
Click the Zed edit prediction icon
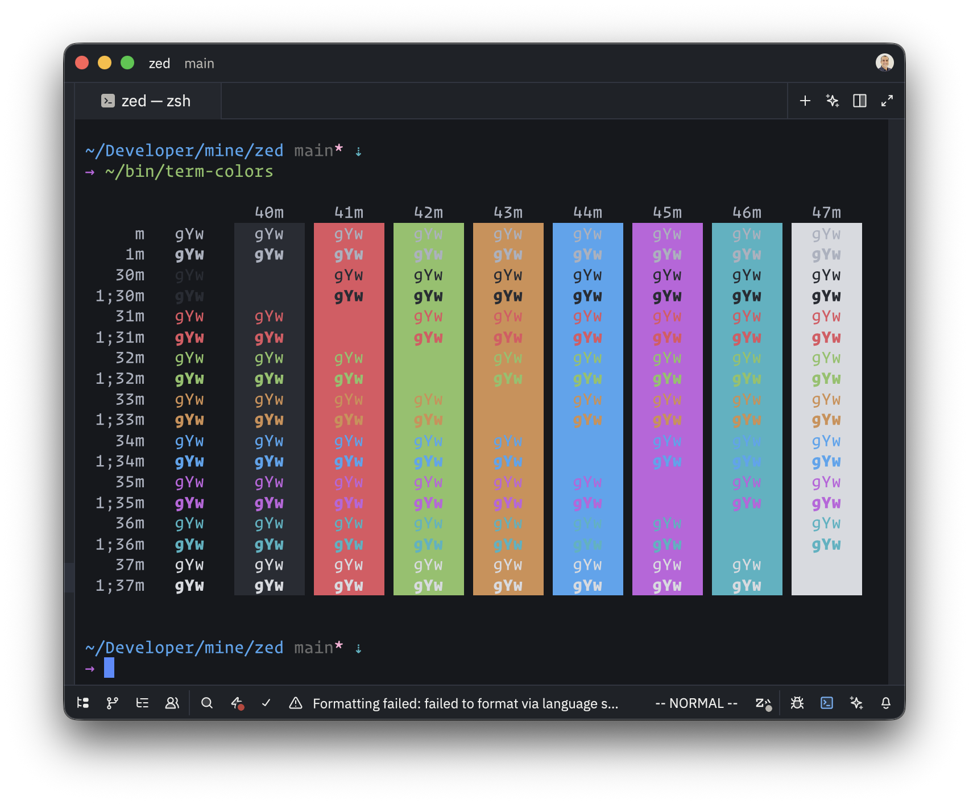point(763,704)
